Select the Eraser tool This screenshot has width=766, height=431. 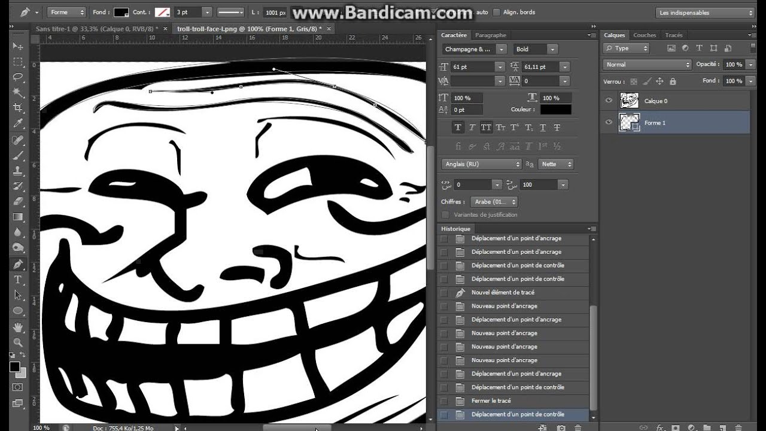tap(18, 201)
